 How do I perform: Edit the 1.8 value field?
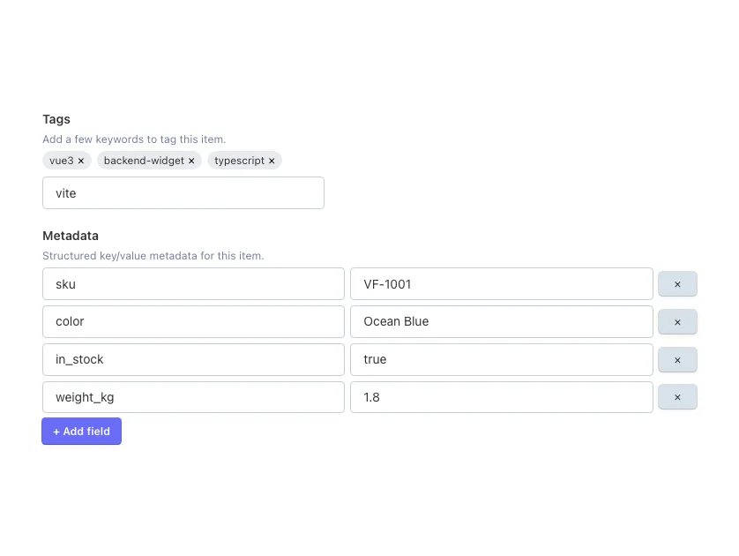point(502,397)
